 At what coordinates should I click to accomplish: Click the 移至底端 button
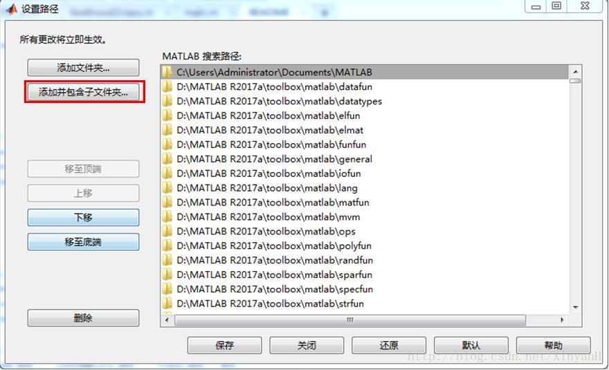click(x=83, y=242)
